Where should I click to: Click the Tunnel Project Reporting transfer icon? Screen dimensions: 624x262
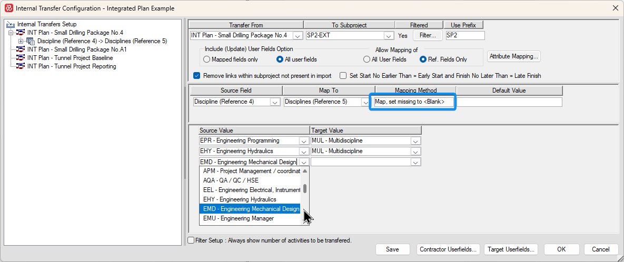pyautogui.click(x=21, y=66)
